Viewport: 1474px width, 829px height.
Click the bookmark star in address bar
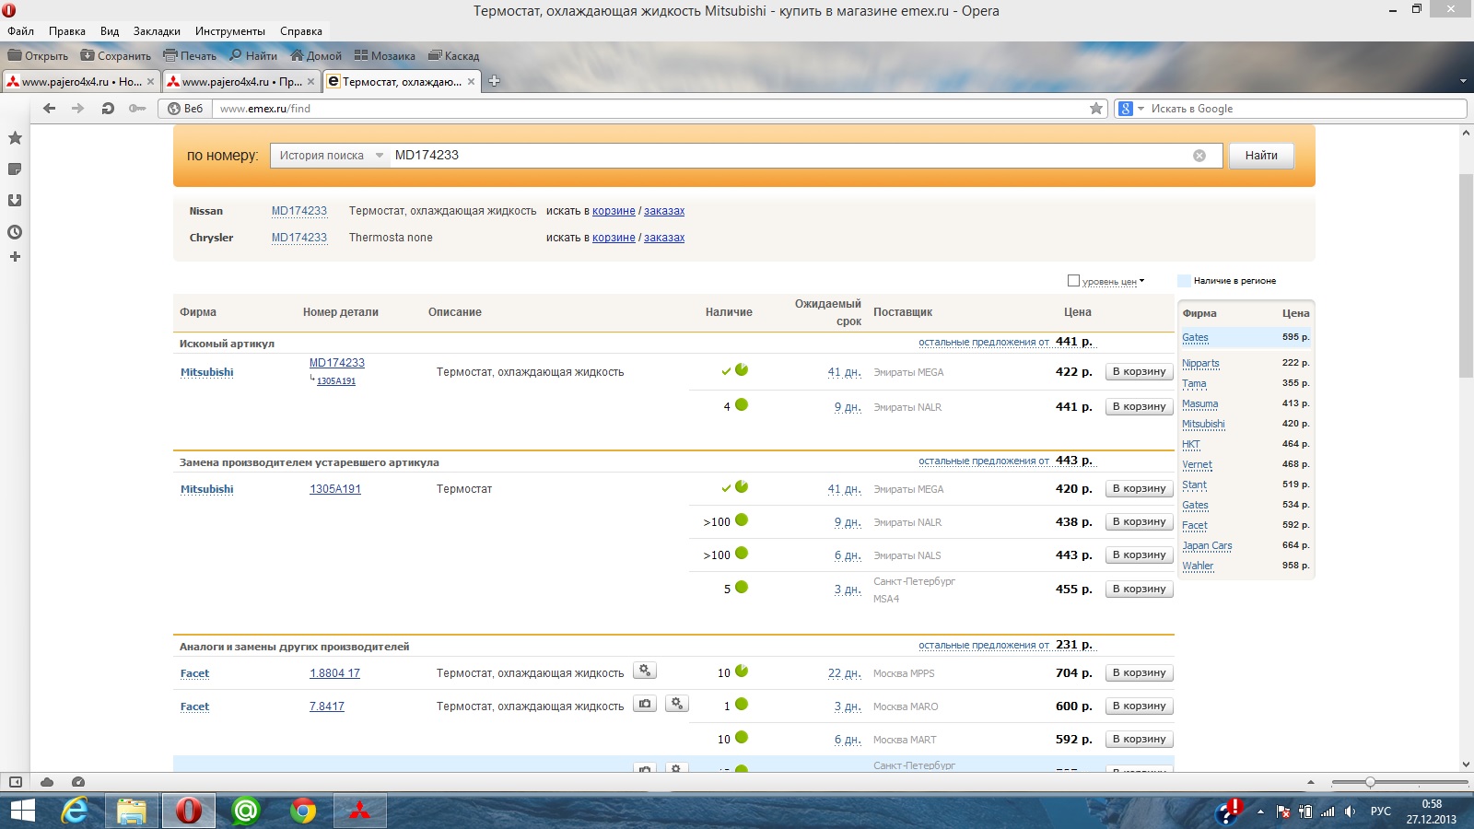pos(1095,109)
